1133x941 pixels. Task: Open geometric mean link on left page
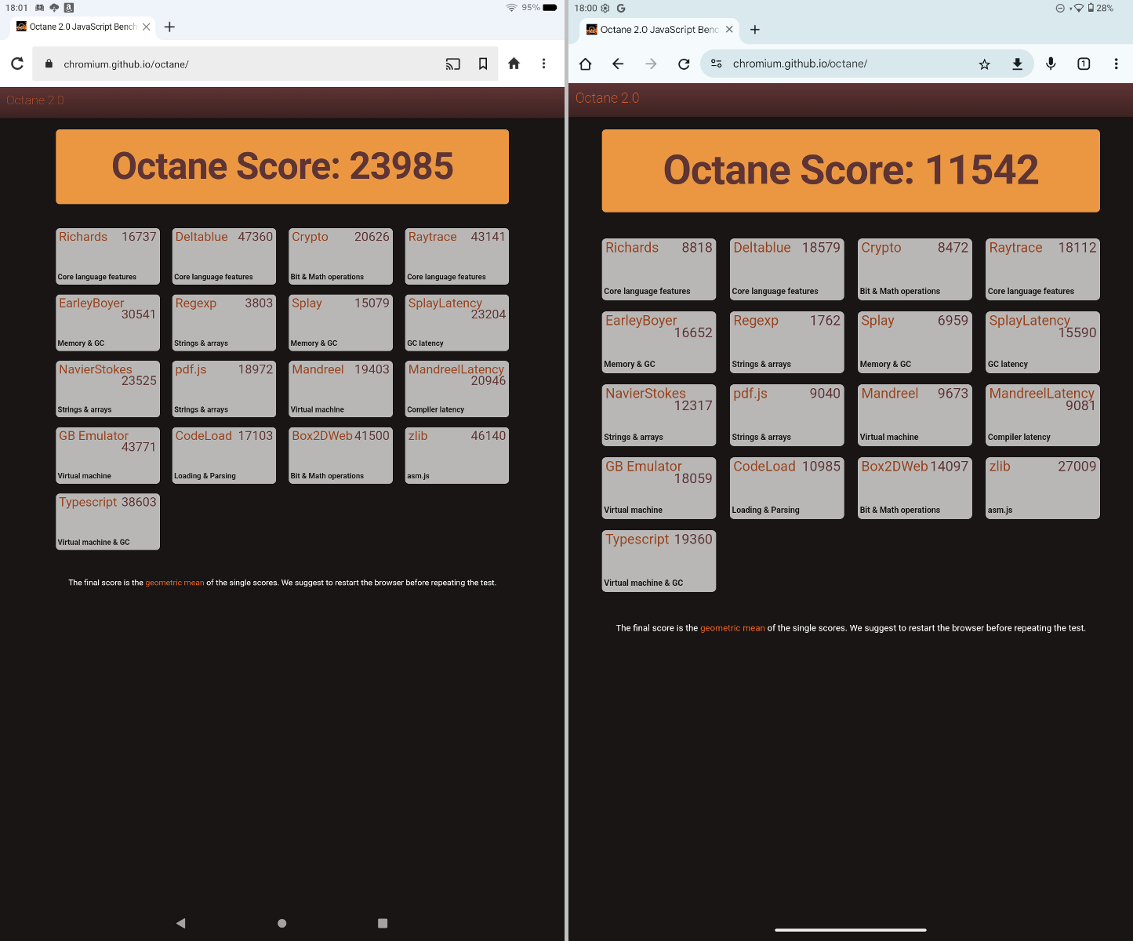pos(174,583)
